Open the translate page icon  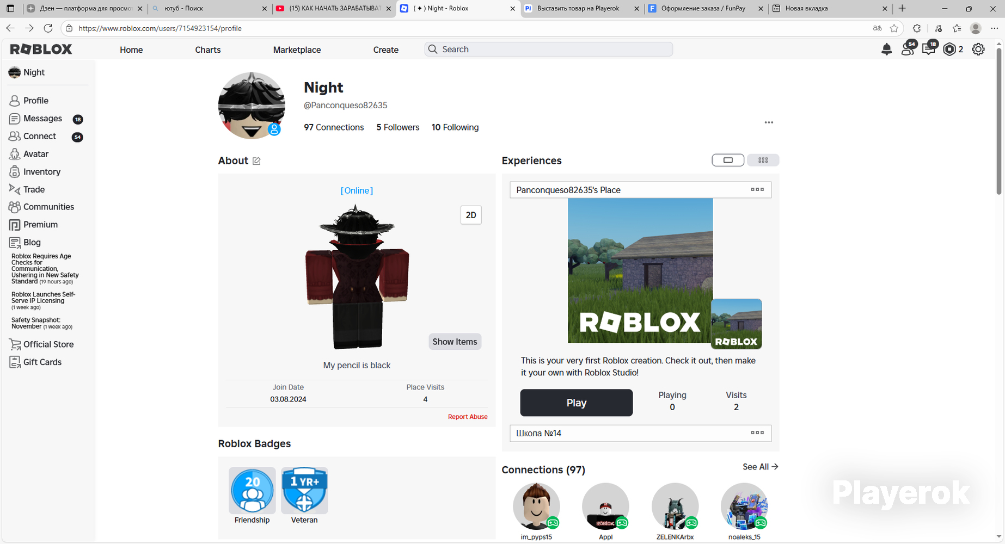point(877,28)
